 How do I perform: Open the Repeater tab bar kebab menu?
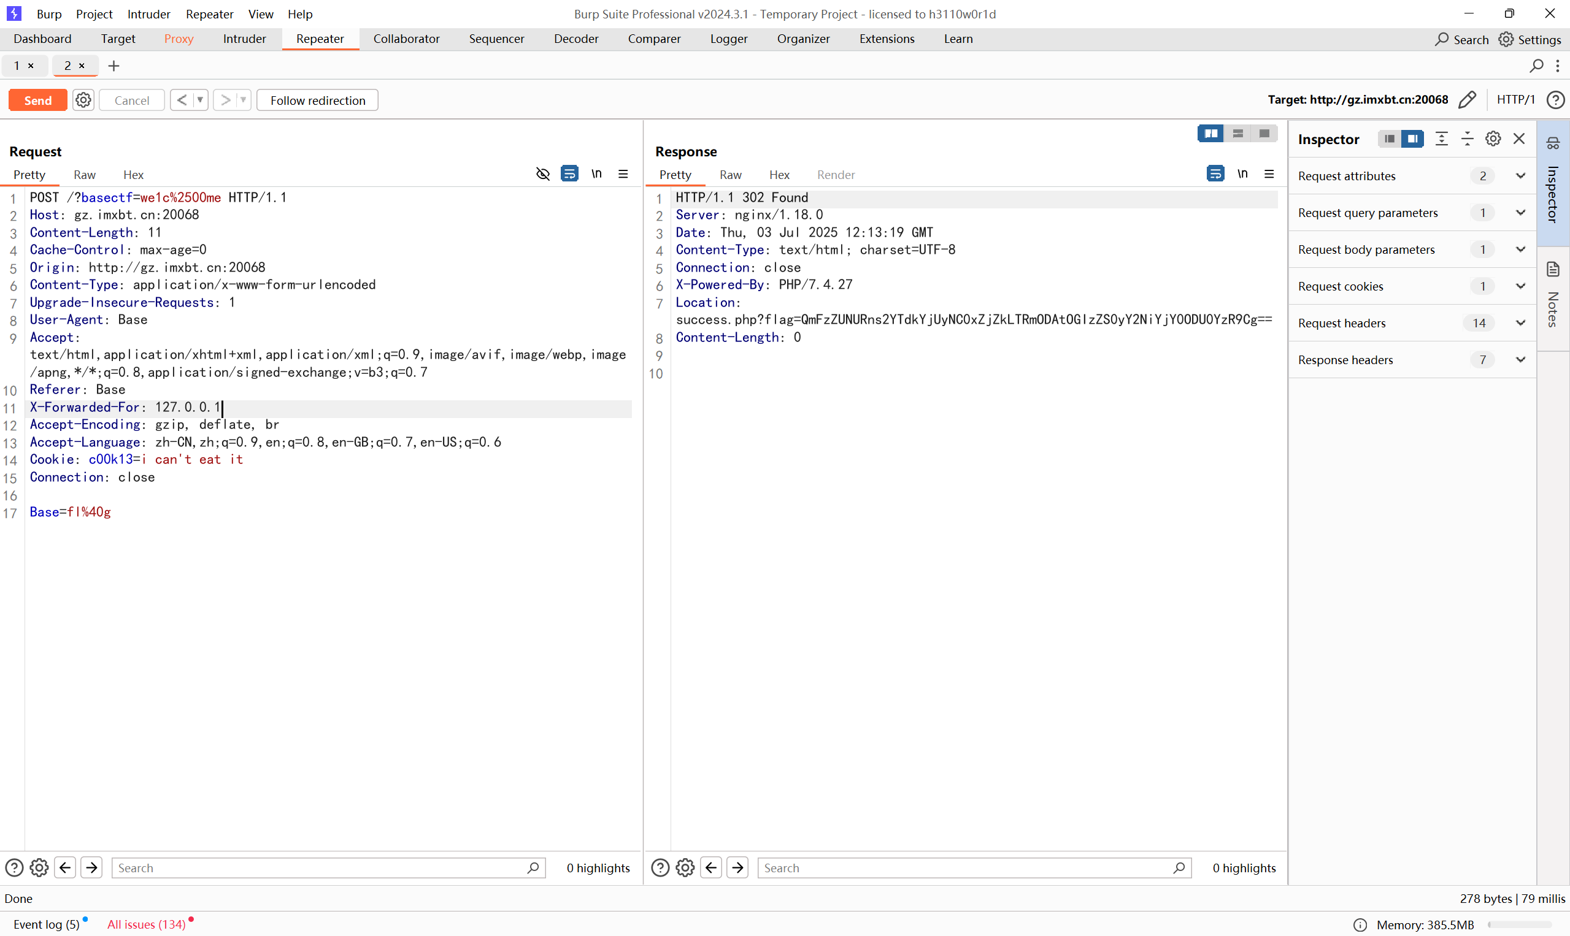[1557, 66]
